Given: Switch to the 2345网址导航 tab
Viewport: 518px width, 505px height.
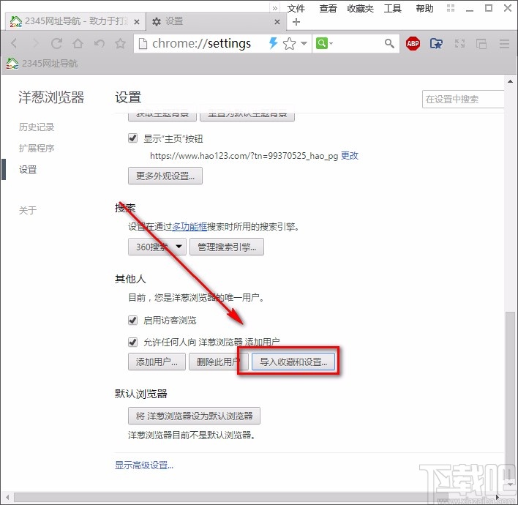Looking at the screenshot, I should click(75, 21).
